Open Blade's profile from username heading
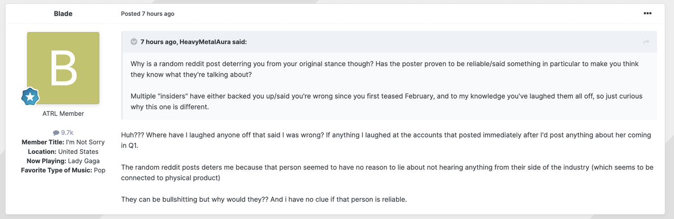 [63, 14]
